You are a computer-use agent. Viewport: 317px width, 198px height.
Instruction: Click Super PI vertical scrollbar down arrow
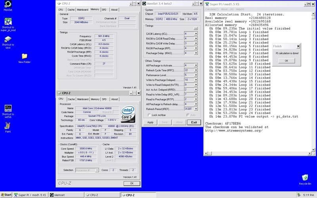(x=313, y=150)
